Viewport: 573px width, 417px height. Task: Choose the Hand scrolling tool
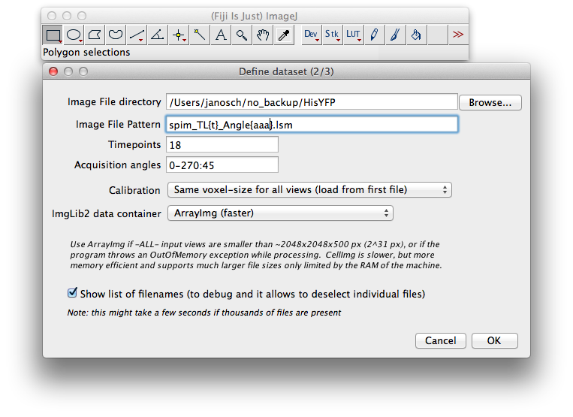(263, 35)
